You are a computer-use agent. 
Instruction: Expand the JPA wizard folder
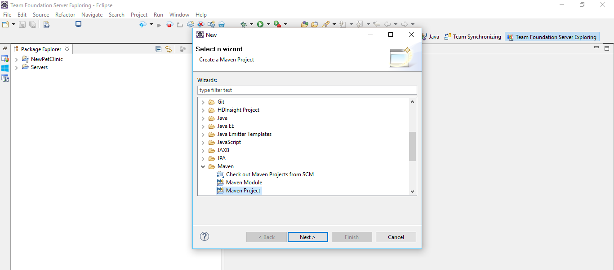click(x=203, y=159)
